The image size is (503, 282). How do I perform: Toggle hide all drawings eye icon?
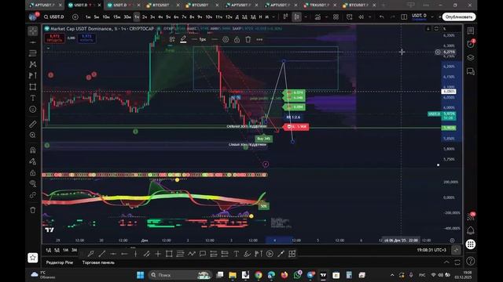coord(33,183)
